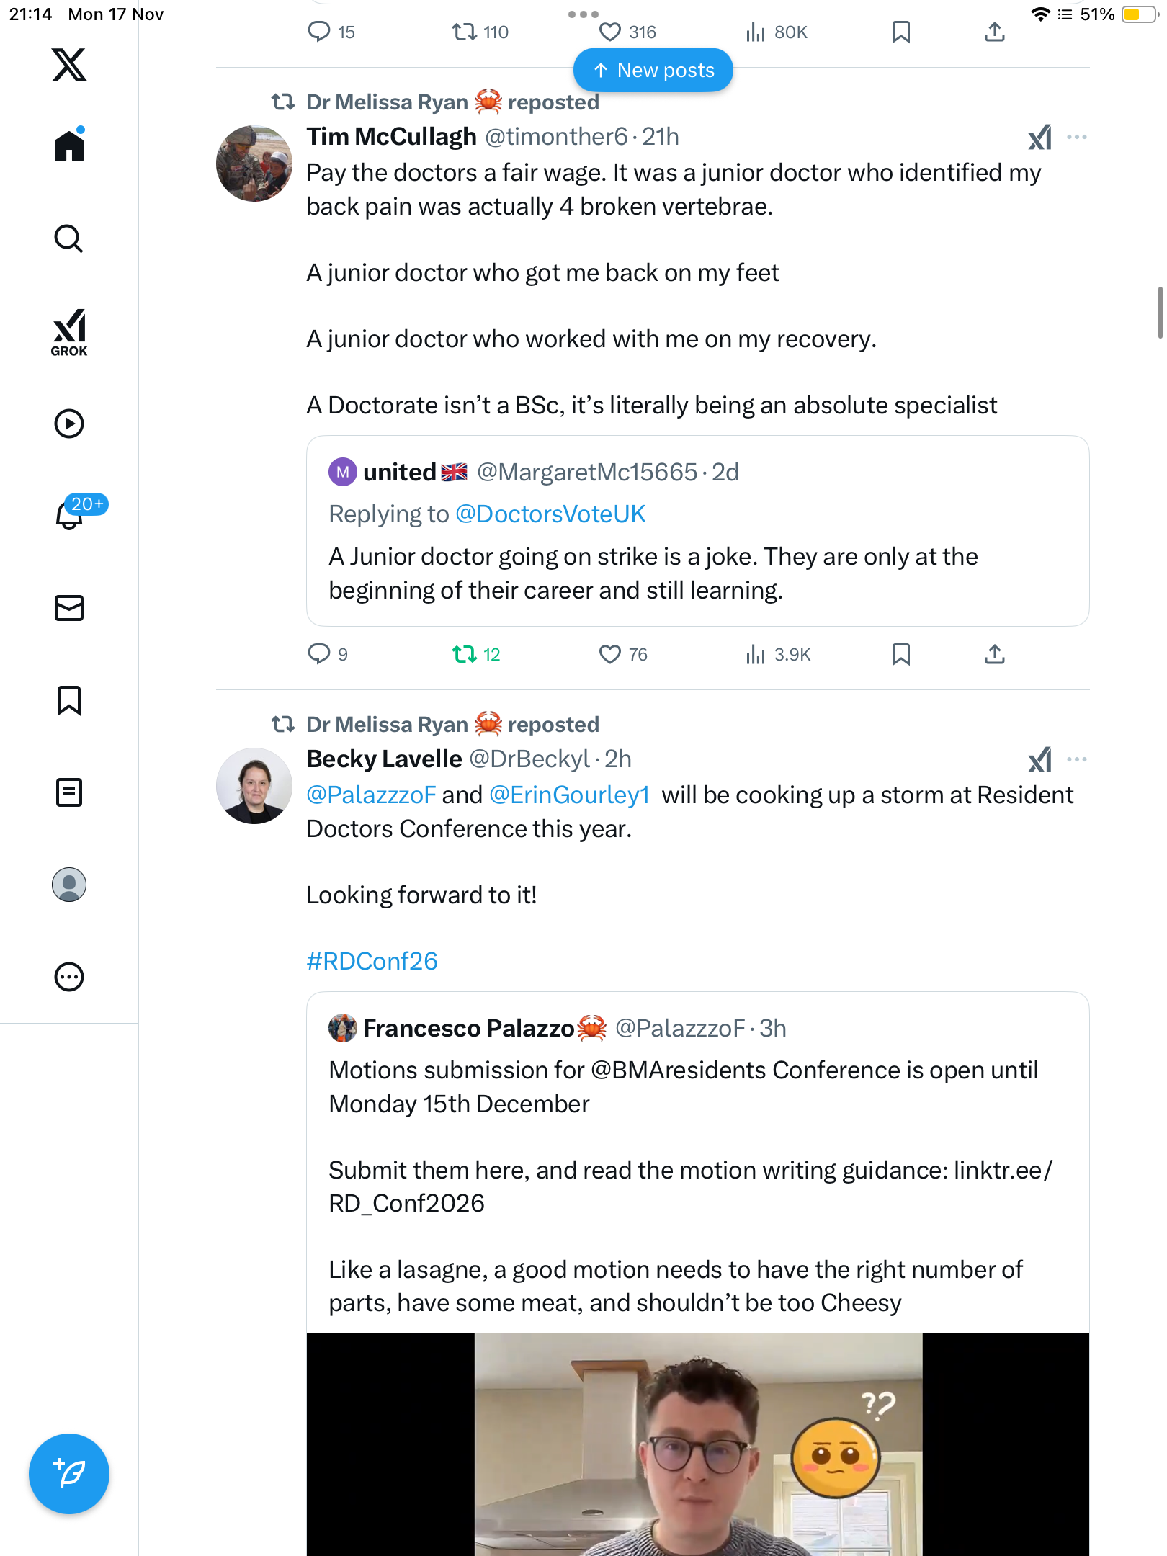Open direct messages envelope icon
1167x1556 pixels.
click(69, 608)
